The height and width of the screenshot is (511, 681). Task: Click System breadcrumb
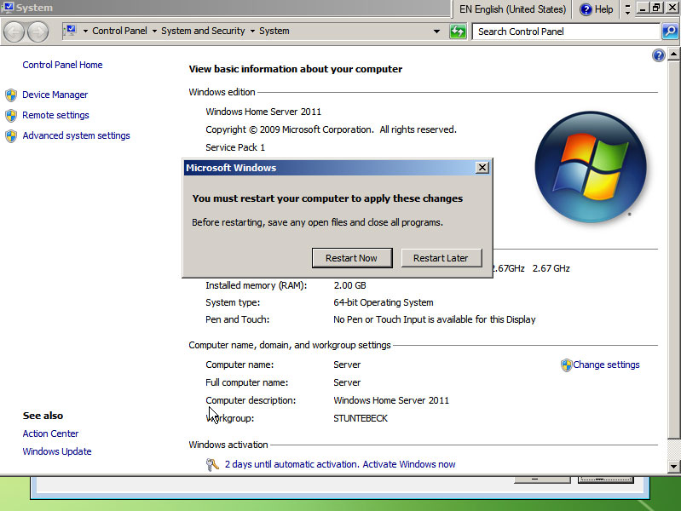coord(274,31)
